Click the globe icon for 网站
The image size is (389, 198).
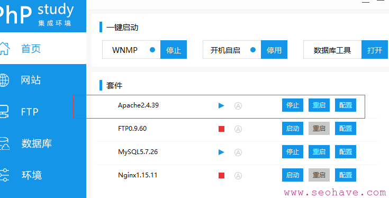pyautogui.click(x=4, y=80)
